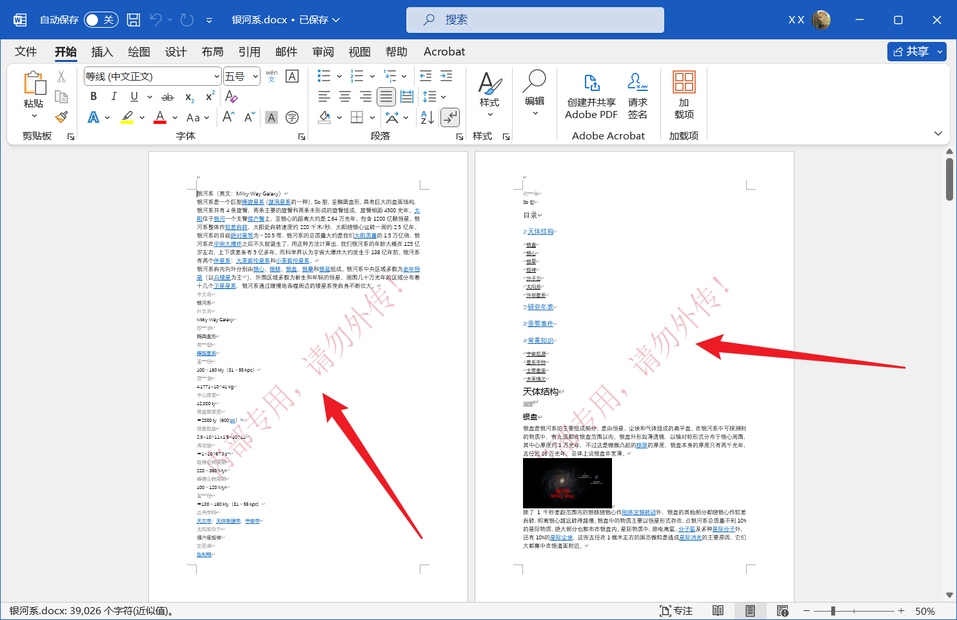
Task: Click the zoom slider handle
Action: point(833,611)
